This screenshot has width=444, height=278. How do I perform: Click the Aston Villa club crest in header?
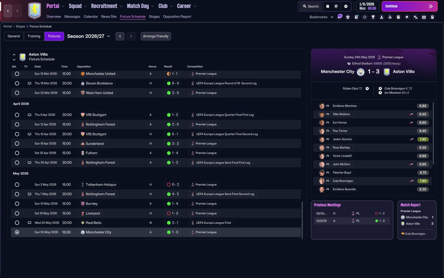click(34, 11)
